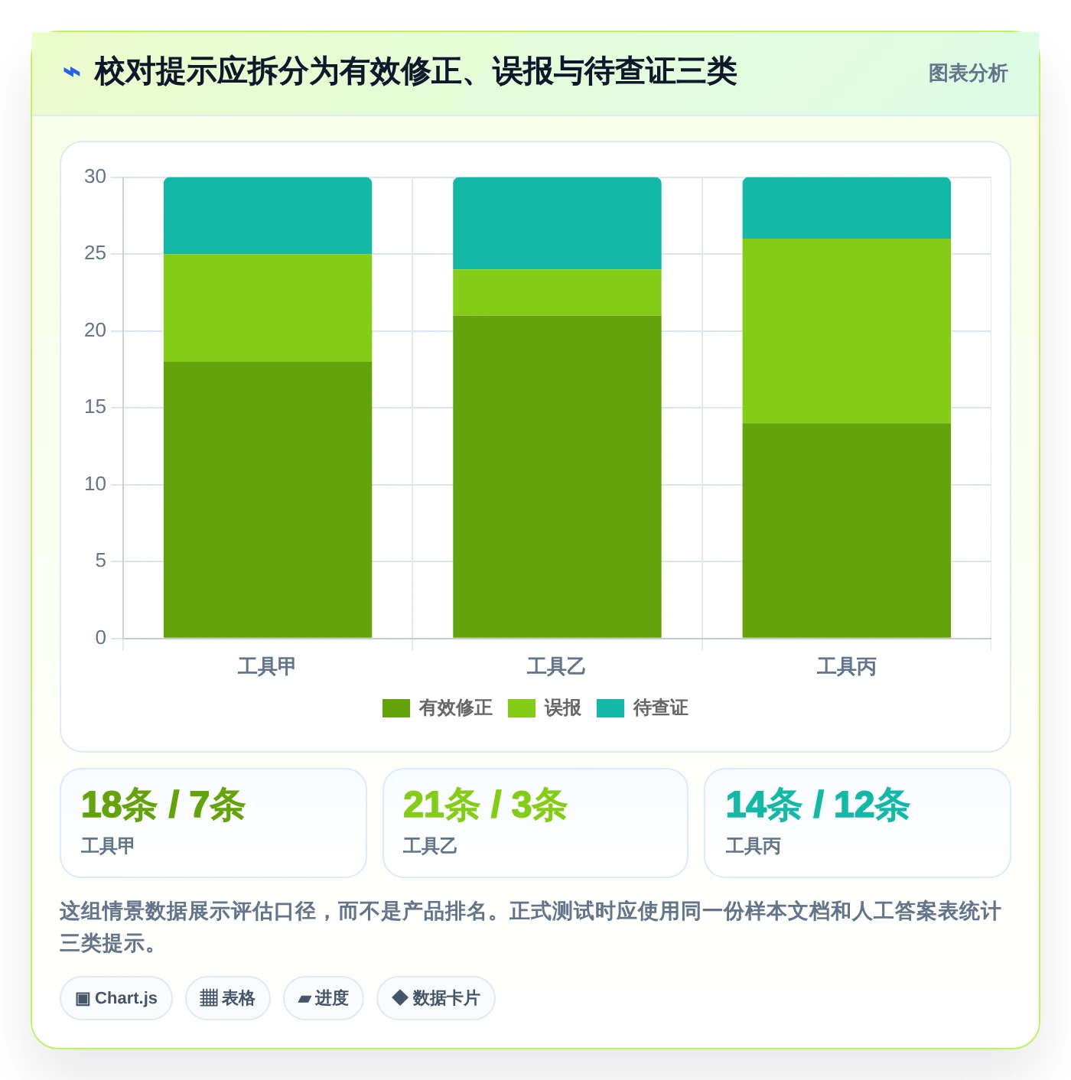Click 工具乙 dark green 有效修正 bar segment

point(557,477)
